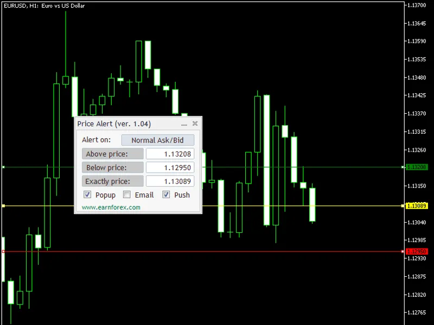Open the www.earnforex.com link
Image resolution: width=434 pixels, height=325 pixels.
(111, 207)
